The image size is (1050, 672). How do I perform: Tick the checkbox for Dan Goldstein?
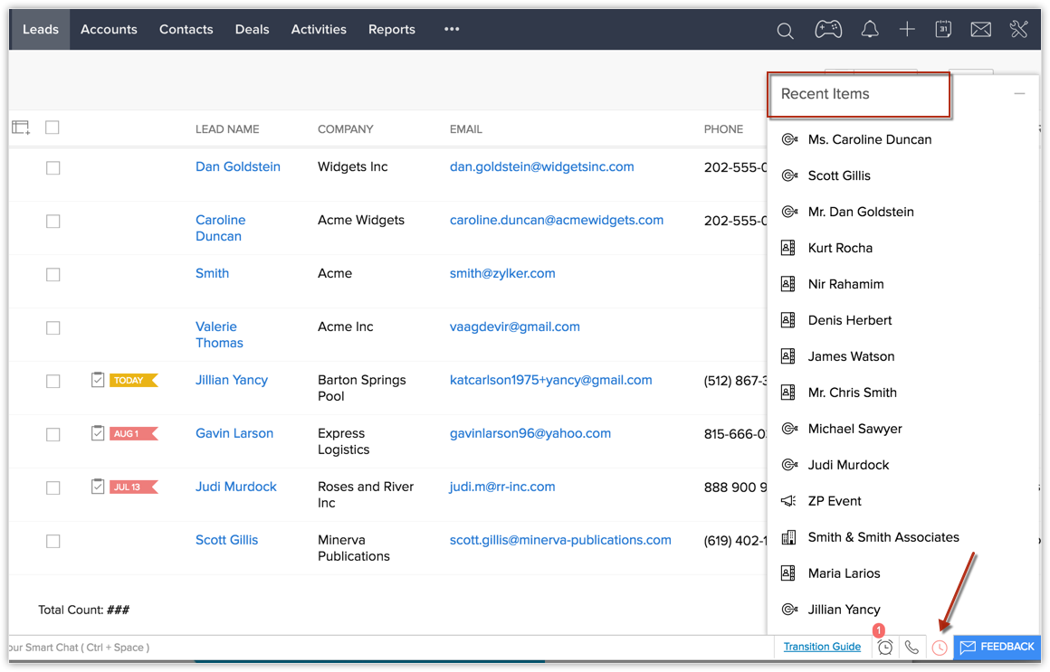[53, 168]
